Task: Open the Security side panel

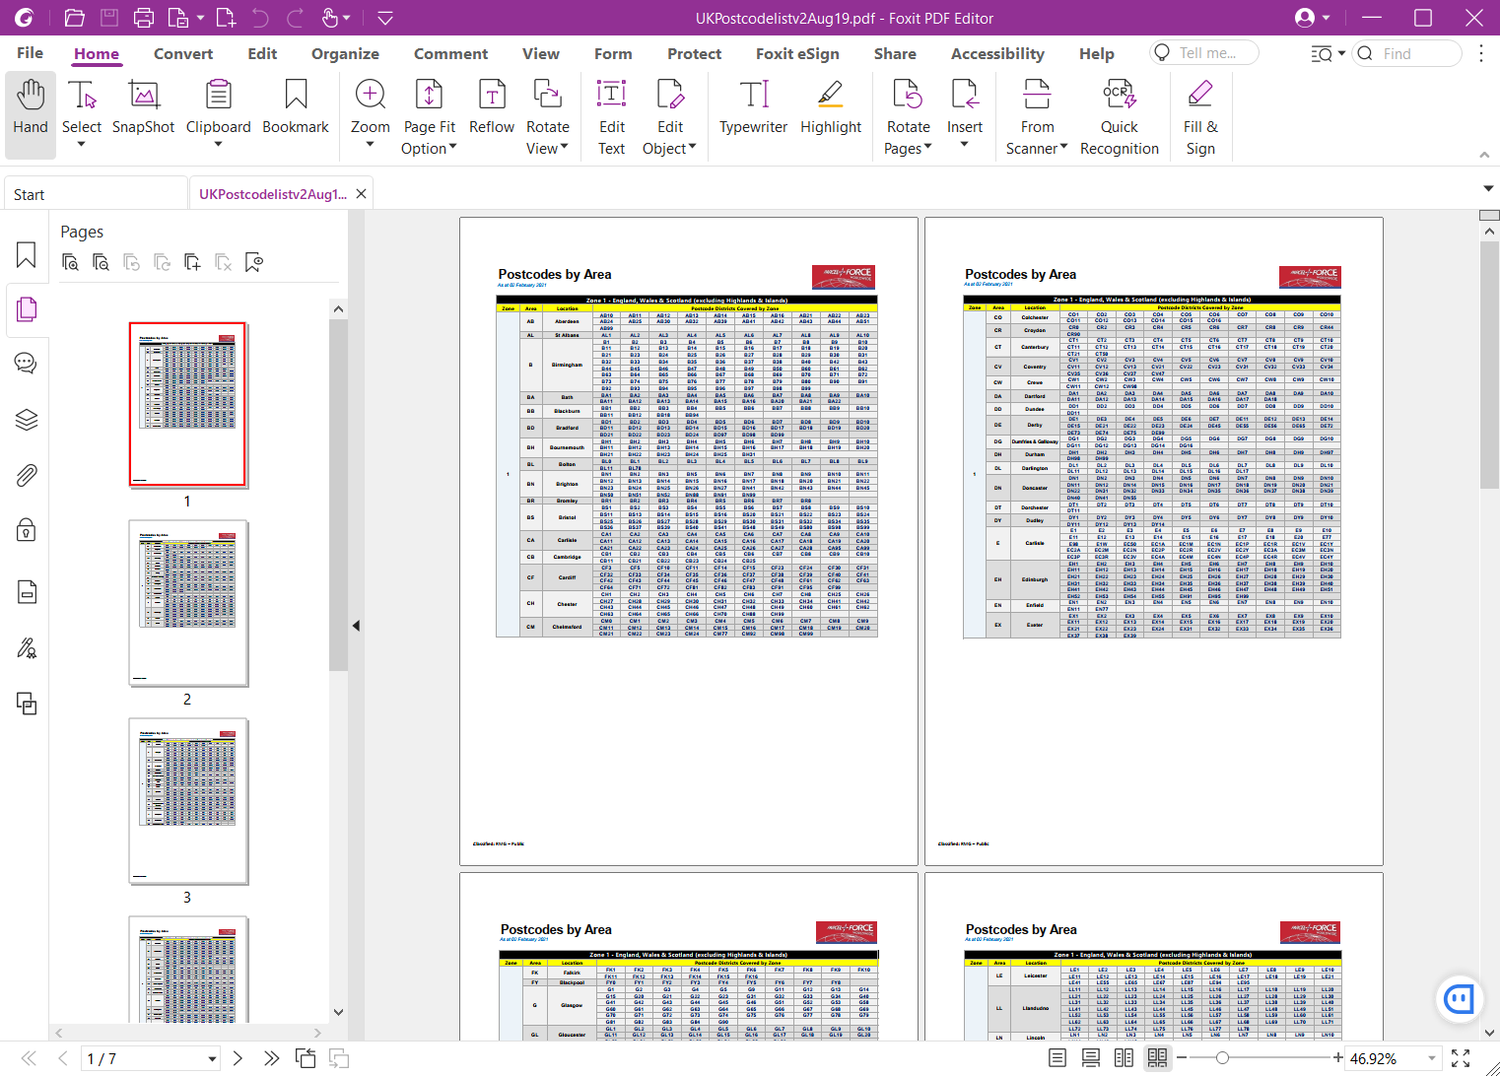Action: pos(27,531)
